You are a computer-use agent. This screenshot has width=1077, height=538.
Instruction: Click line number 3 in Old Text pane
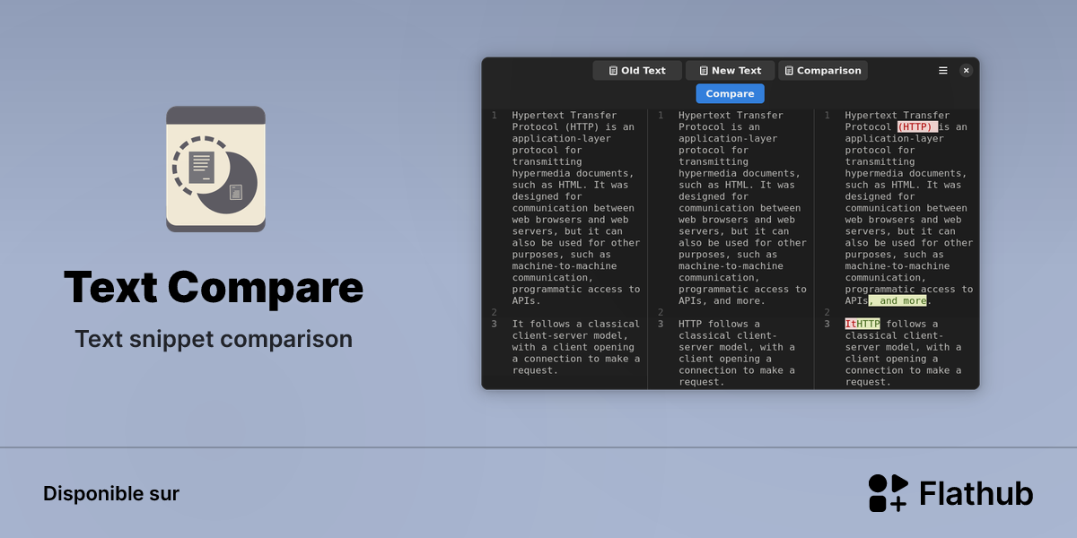click(x=494, y=325)
